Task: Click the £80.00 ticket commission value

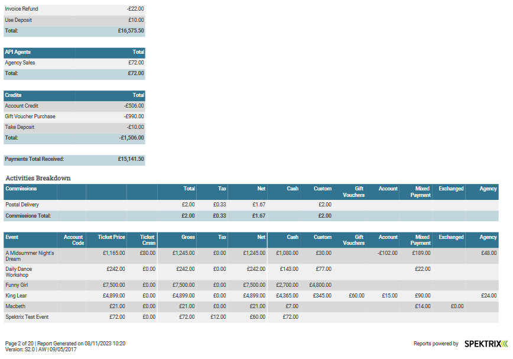Action: 148,253
